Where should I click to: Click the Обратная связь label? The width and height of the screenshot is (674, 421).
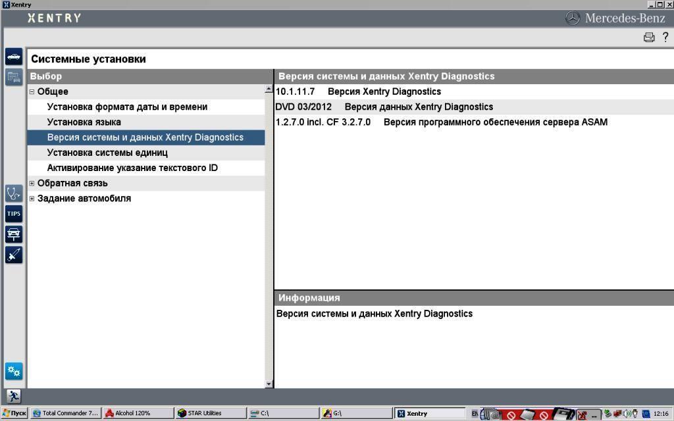(72, 184)
